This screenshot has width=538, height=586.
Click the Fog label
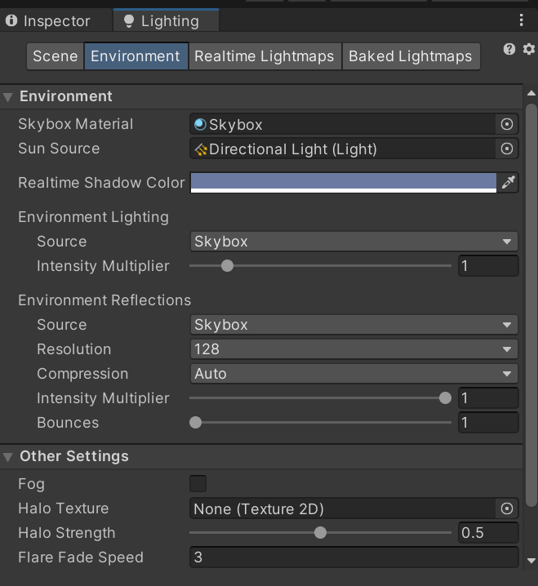pos(31,484)
